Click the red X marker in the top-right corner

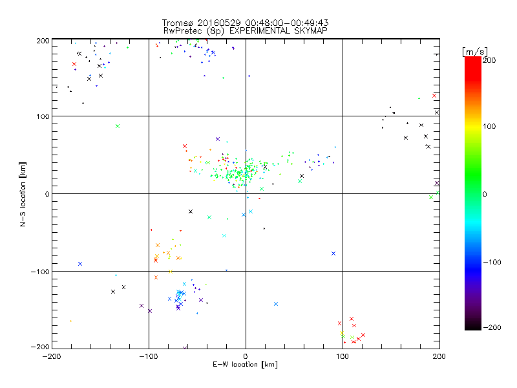[434, 96]
